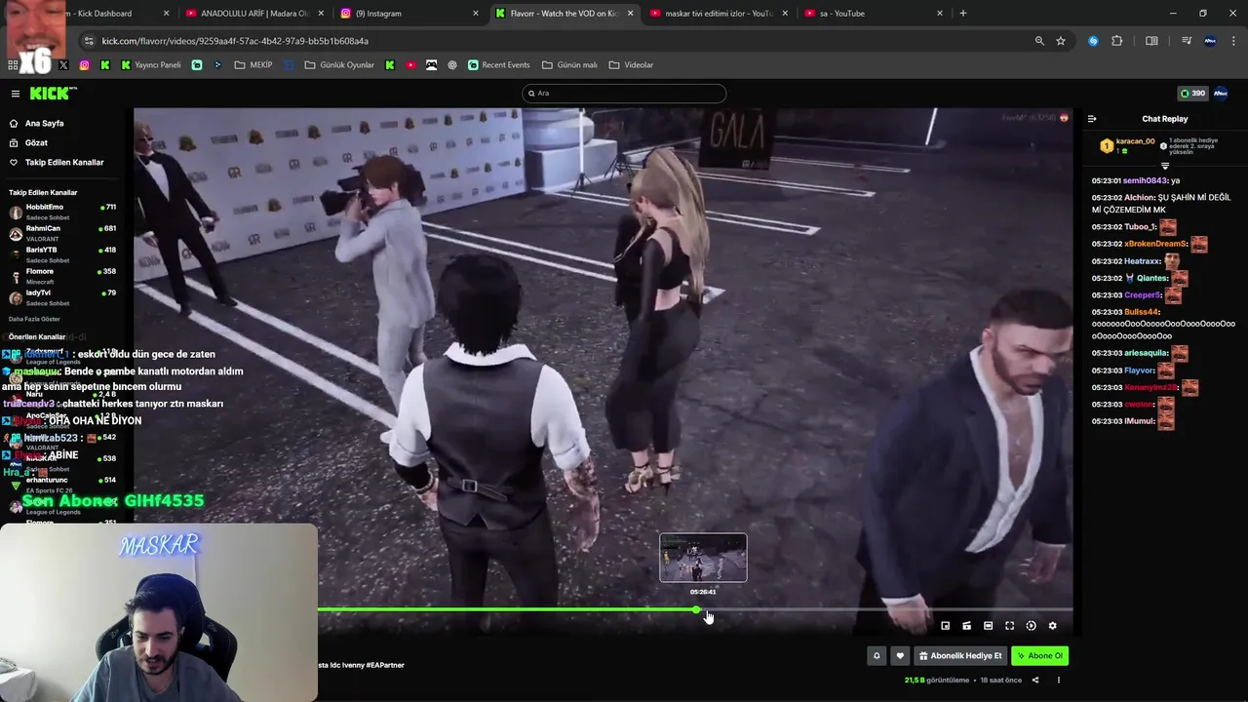Open the Chrome profile avatar
The image size is (1248, 702).
coord(1210,41)
